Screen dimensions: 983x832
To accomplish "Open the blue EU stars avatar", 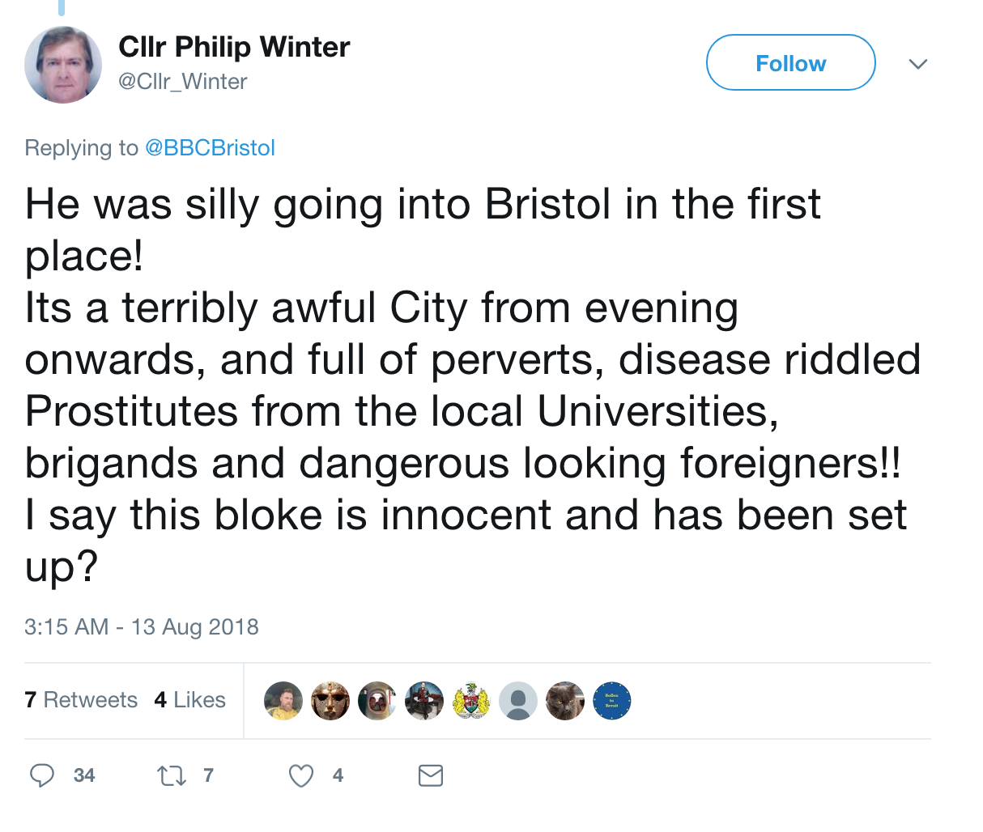I will pos(612,700).
